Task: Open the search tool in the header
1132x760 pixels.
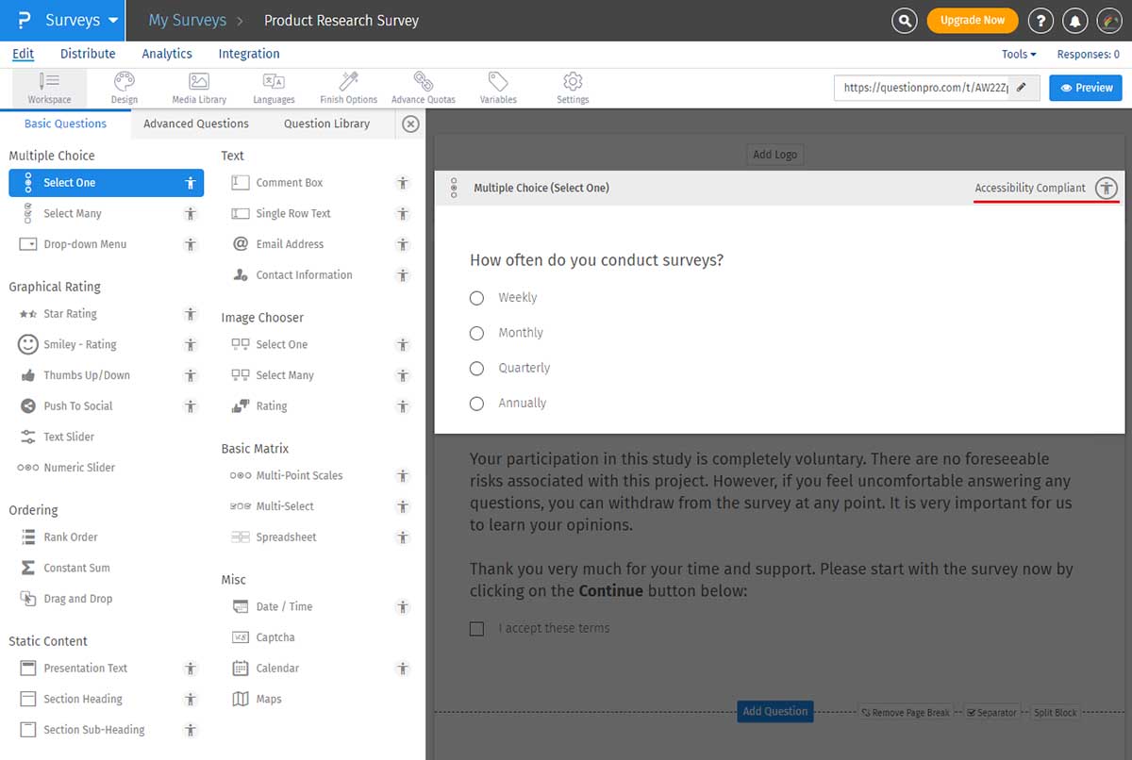Action: click(x=904, y=19)
